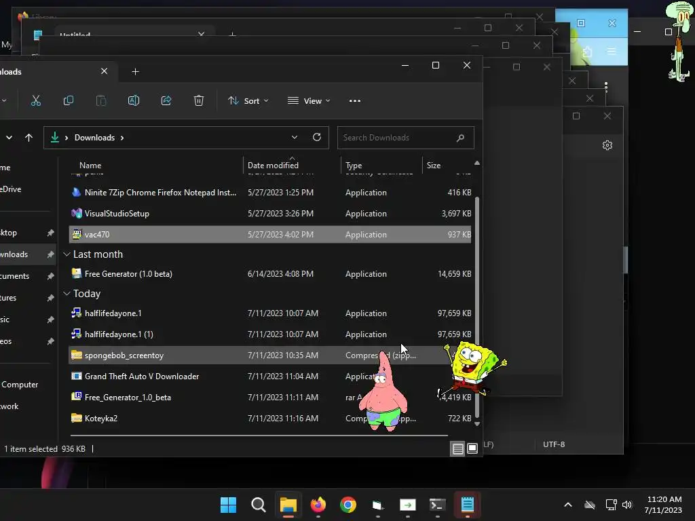Sort by Size column header
This screenshot has height=521, width=695.
click(434, 166)
